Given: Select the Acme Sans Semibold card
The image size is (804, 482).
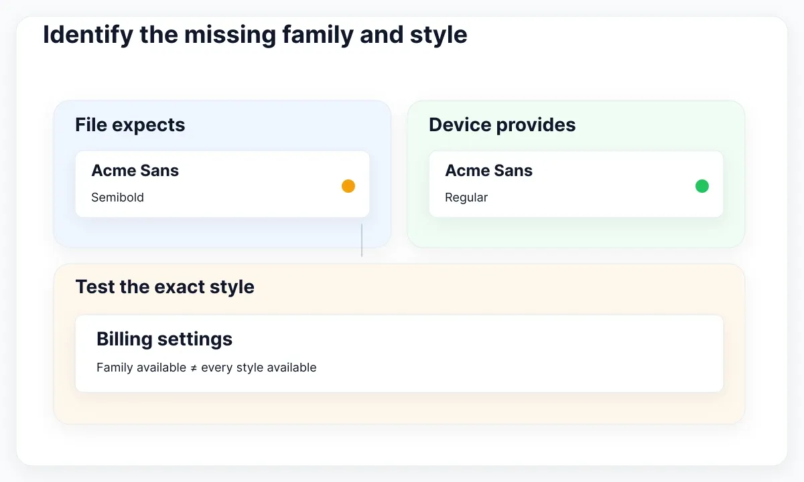Looking at the screenshot, I should (222, 184).
